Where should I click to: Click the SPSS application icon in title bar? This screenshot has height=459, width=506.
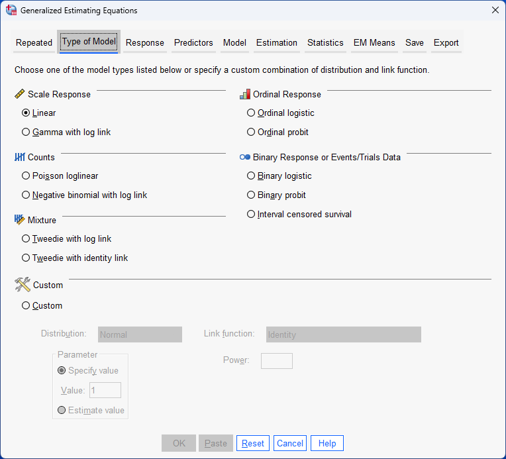pyautogui.click(x=11, y=11)
